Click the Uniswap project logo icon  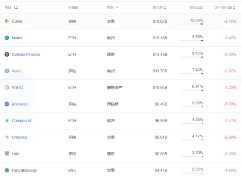[x=7, y=137]
